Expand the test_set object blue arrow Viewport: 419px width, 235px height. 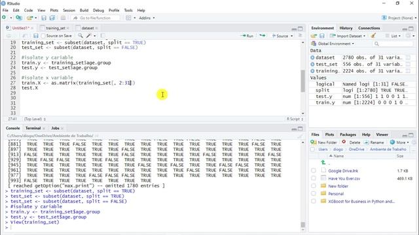coord(312,64)
